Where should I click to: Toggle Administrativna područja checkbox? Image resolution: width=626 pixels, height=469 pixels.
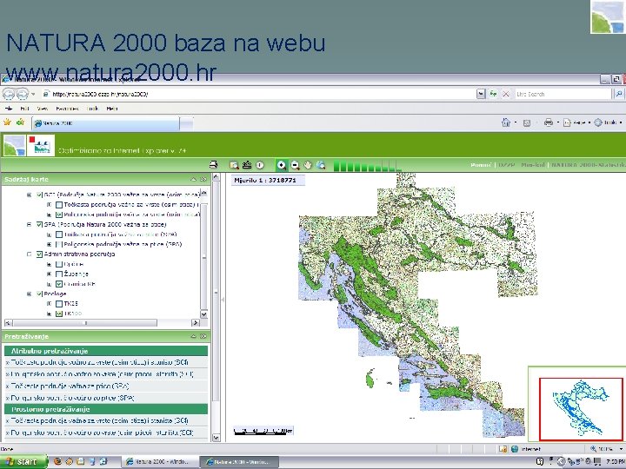(39, 254)
